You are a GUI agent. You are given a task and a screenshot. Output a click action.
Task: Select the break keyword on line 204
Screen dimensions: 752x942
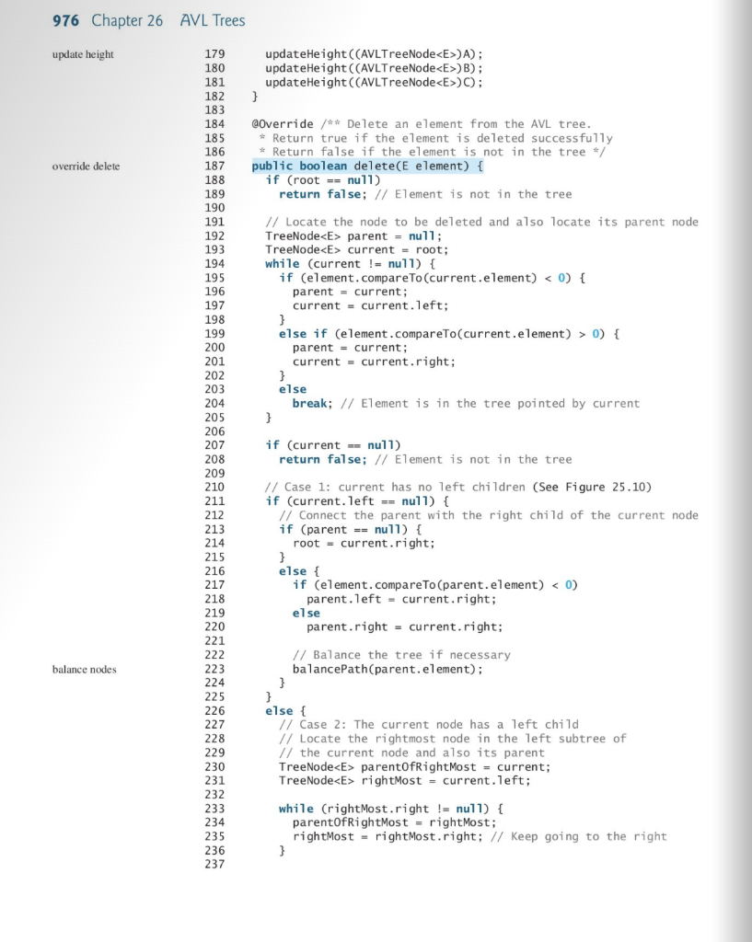pos(297,404)
